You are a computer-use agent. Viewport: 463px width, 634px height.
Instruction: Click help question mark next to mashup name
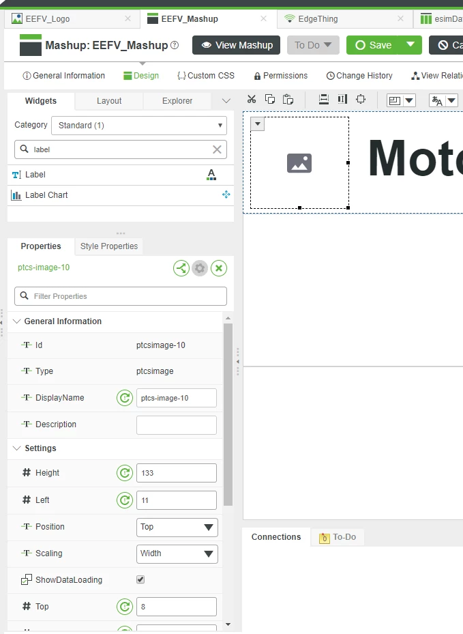[x=175, y=45]
